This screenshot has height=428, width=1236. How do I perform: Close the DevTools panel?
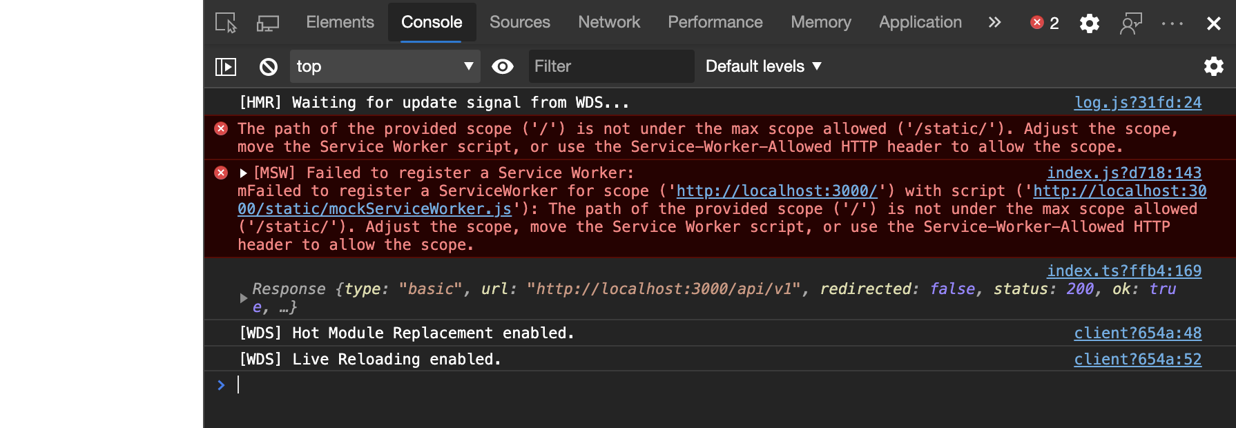coord(1213,23)
